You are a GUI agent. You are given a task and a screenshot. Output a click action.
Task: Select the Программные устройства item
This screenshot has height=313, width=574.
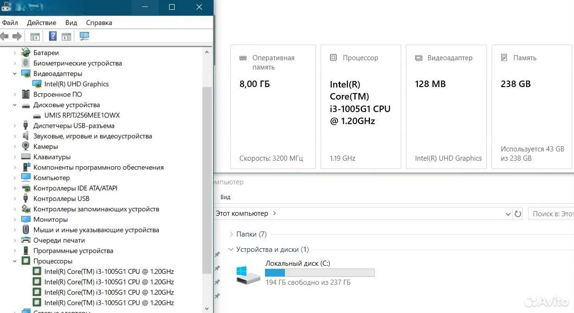click(73, 250)
